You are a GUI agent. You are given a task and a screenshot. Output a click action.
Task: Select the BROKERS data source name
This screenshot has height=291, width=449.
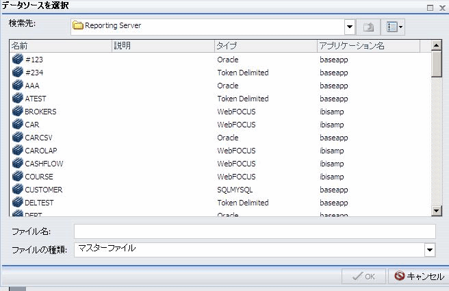point(40,112)
